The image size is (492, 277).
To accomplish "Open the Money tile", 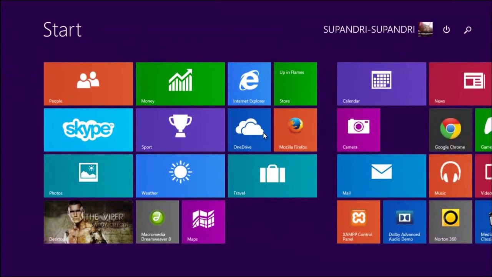I will click(x=180, y=84).
